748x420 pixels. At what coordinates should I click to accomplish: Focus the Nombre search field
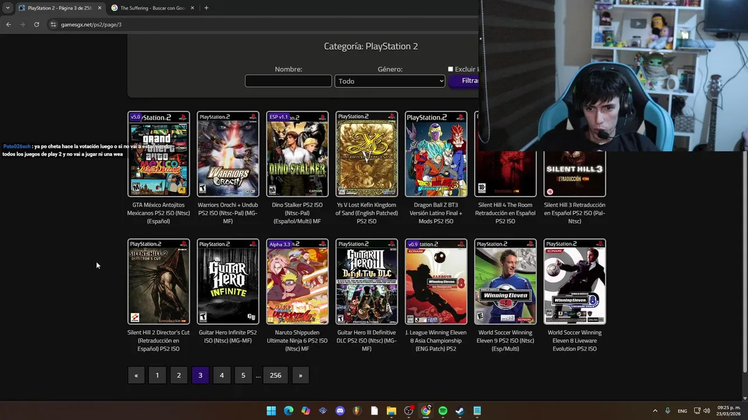coord(288,81)
